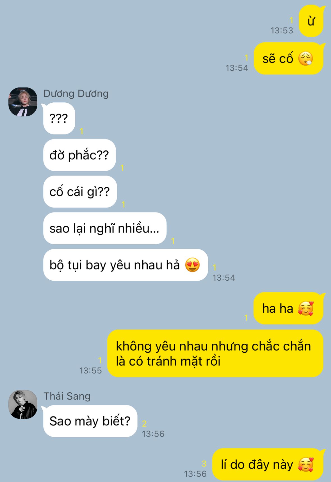Select the 'đờ phắc??' message bubble
The image size is (331, 482).
79,155
